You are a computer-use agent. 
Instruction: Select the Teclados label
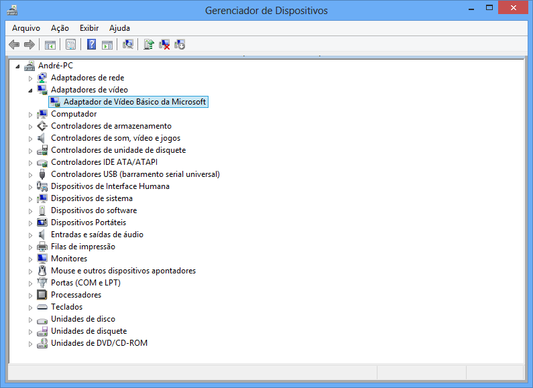coord(66,307)
